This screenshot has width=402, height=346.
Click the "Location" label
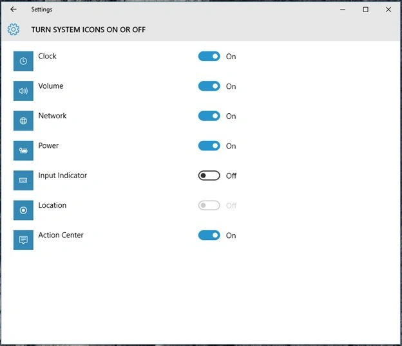52,205
